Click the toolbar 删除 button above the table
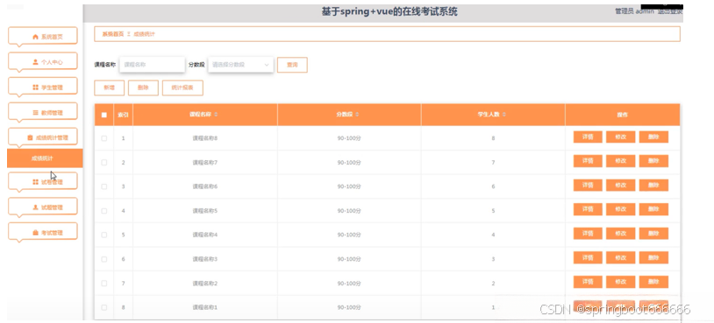Image resolution: width=714 pixels, height=323 pixels. tap(144, 88)
